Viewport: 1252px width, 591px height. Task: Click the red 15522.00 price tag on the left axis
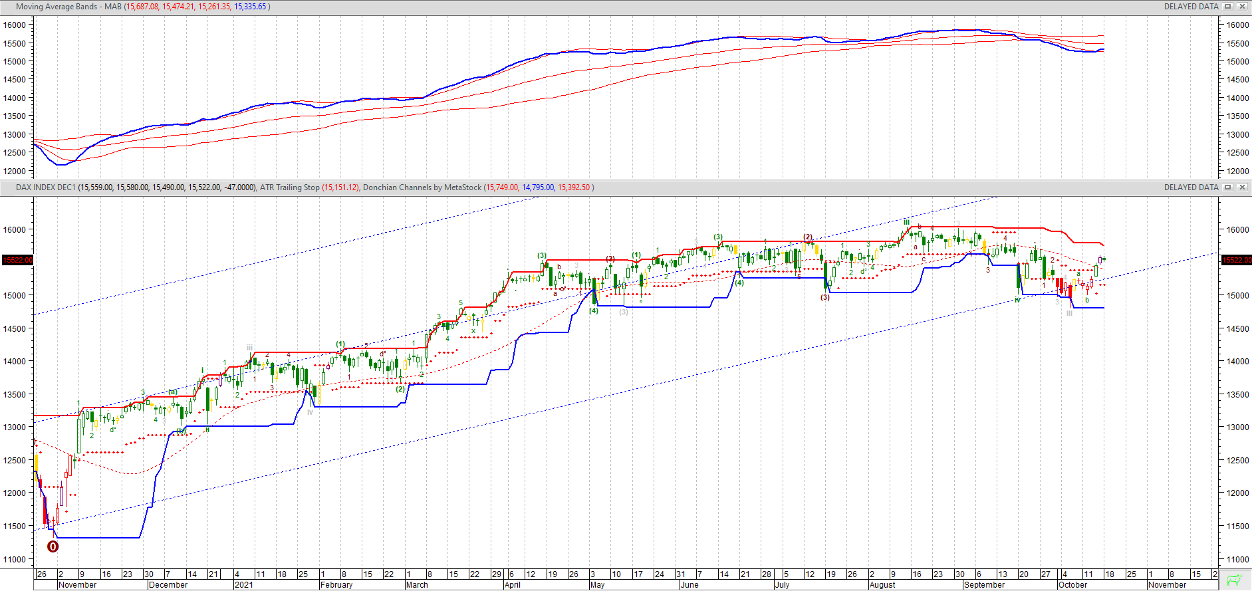click(x=17, y=260)
